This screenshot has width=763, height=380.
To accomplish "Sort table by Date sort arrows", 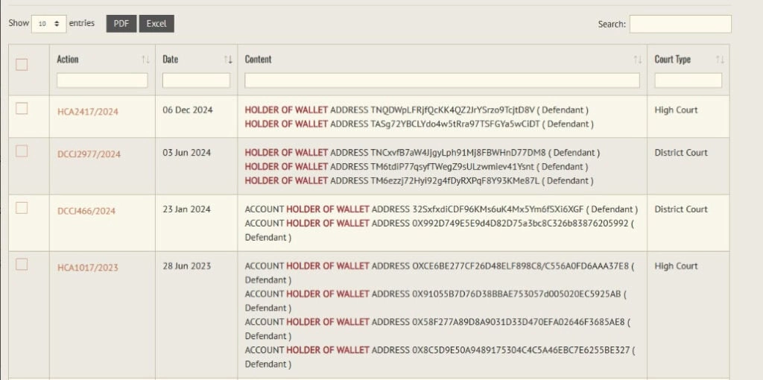I will (x=228, y=60).
